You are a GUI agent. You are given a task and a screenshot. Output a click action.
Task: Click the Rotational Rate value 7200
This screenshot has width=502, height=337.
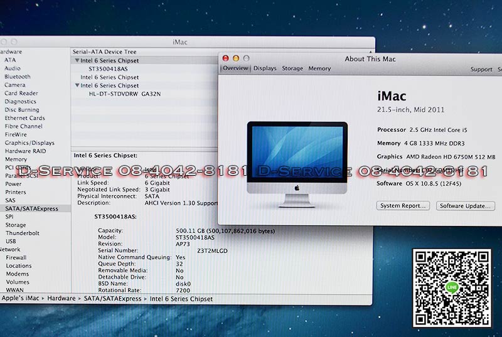point(183,291)
